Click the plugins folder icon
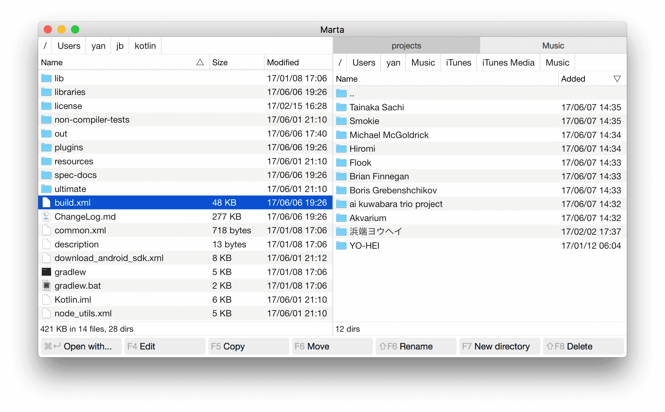Image resolution: width=665 pixels, height=412 pixels. 46,147
